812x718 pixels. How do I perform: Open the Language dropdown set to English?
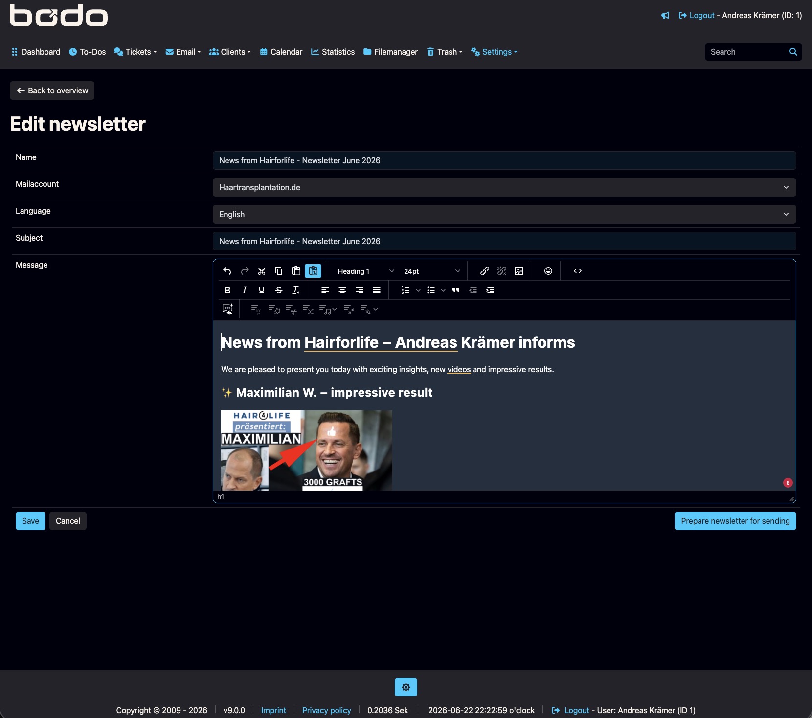(x=504, y=214)
